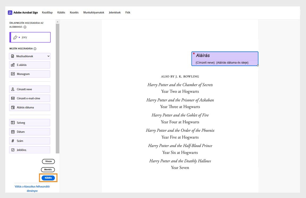The height and width of the screenshot is (198, 306).
Task: Click 'Year Two at Hogwarts' text
Action: click(x=180, y=91)
